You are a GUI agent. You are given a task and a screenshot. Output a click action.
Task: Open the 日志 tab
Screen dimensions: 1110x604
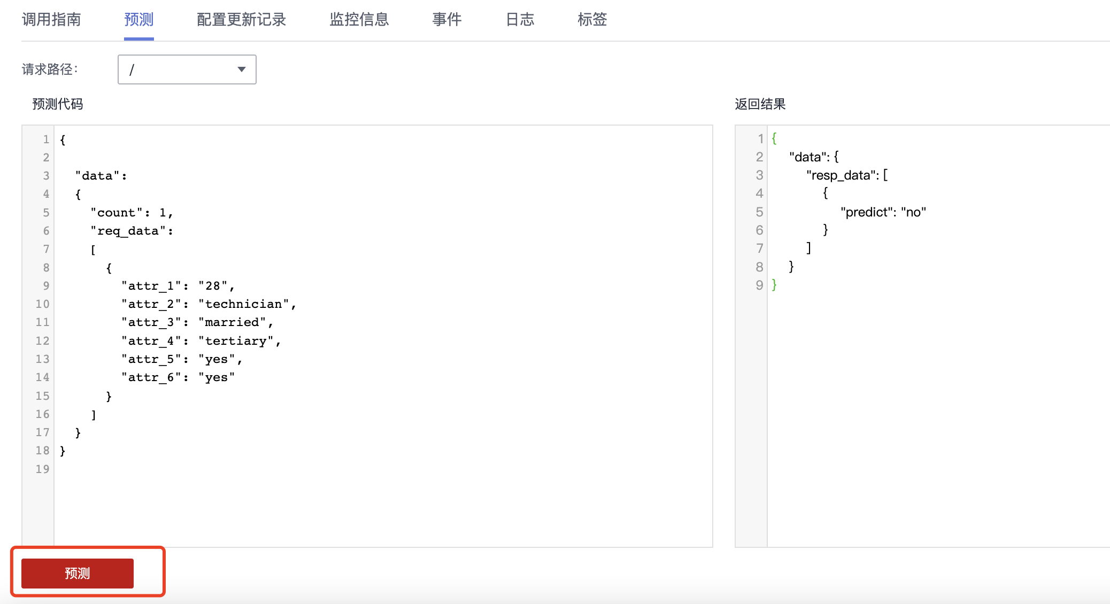click(520, 20)
